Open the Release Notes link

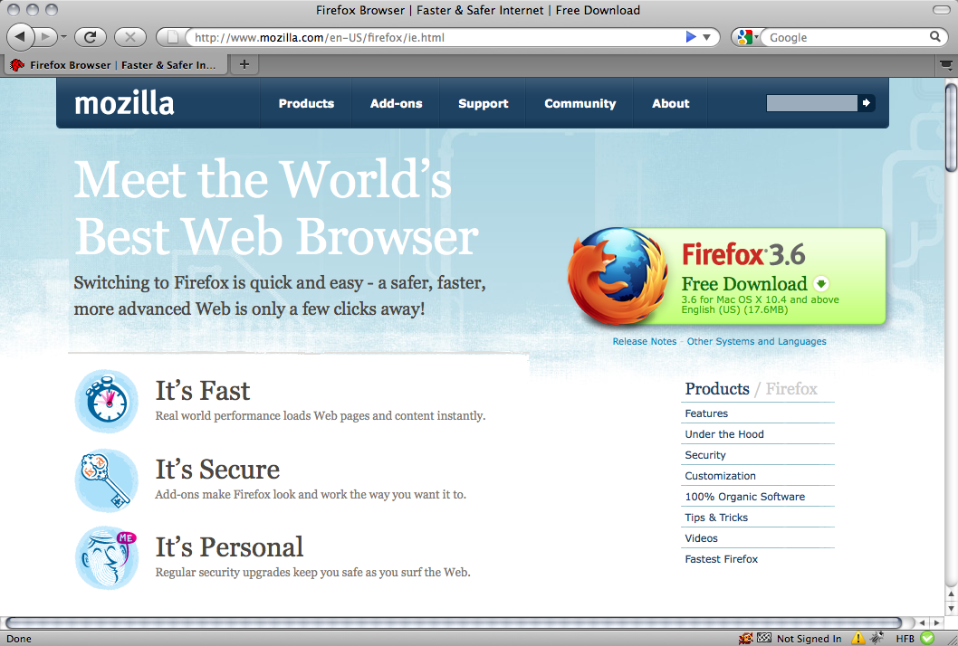644,341
